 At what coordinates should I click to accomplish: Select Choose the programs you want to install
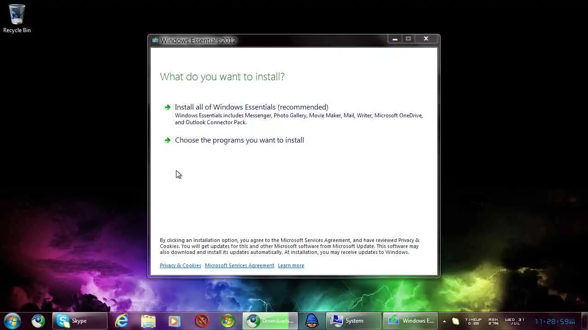[239, 140]
